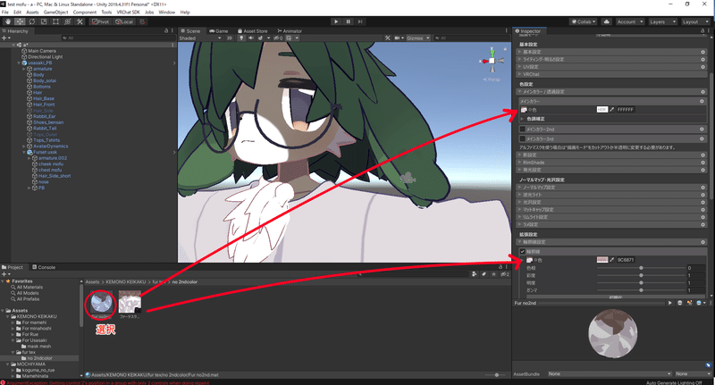Select the Hand tool in toolbar

tap(8, 21)
